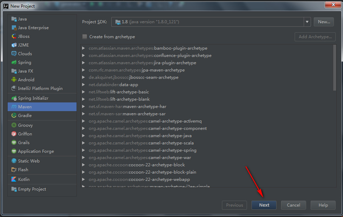Expand lift-archetype-basic node
The height and width of the screenshot is (217, 343).
point(83,92)
